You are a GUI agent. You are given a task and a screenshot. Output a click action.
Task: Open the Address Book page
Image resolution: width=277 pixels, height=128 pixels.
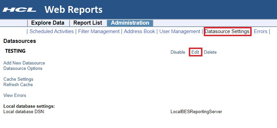139,31
